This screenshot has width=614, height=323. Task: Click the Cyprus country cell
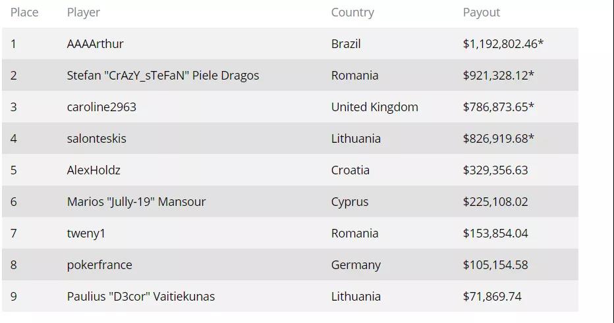pyautogui.click(x=350, y=202)
